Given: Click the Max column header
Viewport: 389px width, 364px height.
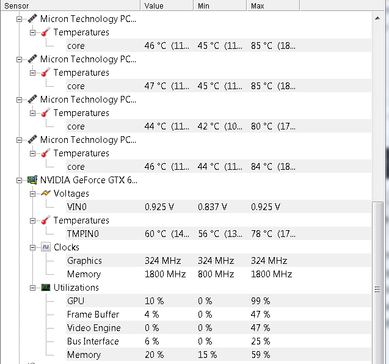Looking at the screenshot, I should tap(273, 5).
